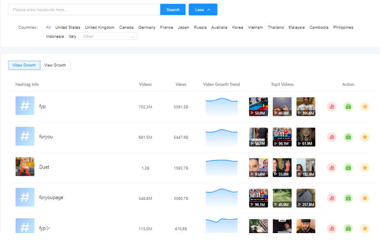The height and width of the screenshot is (245, 380).
Task: Toggle the crossed-out star for the fyp hashtag
Action: (x=365, y=106)
